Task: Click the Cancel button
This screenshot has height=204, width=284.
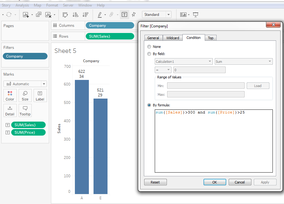Action: pyautogui.click(x=240, y=182)
